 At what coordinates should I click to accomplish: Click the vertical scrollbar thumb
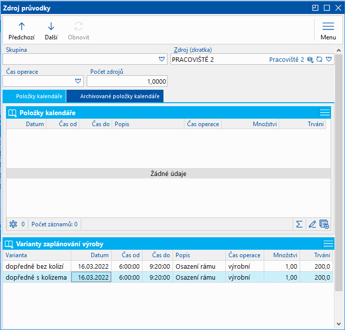[339, 172]
